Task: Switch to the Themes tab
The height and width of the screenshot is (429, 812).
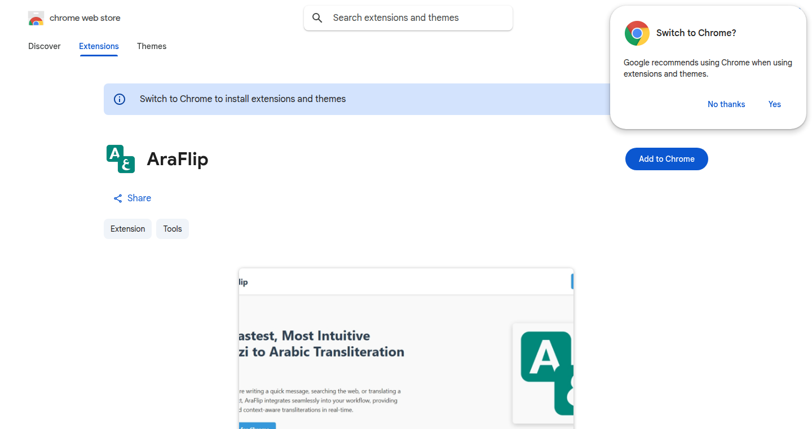Action: tap(152, 46)
